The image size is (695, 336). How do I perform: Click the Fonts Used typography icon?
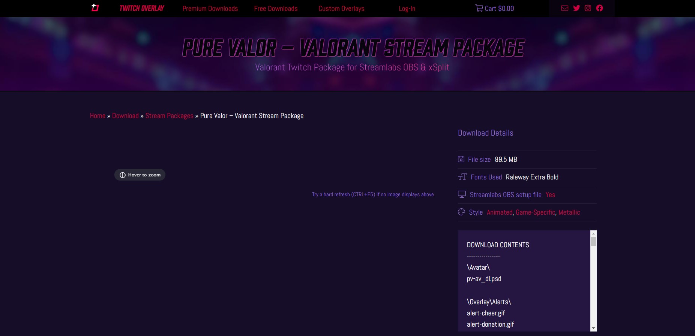pos(462,177)
